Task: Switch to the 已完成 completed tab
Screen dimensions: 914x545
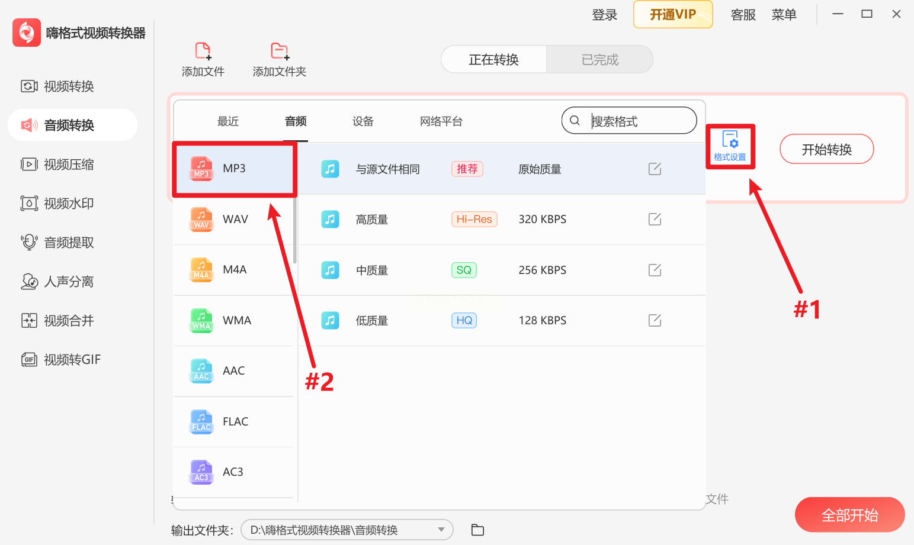Action: [599, 60]
